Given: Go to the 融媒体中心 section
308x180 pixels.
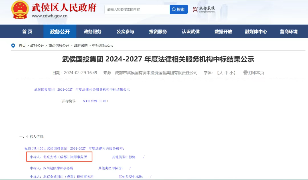Looking at the screenshot, I should [256, 32].
